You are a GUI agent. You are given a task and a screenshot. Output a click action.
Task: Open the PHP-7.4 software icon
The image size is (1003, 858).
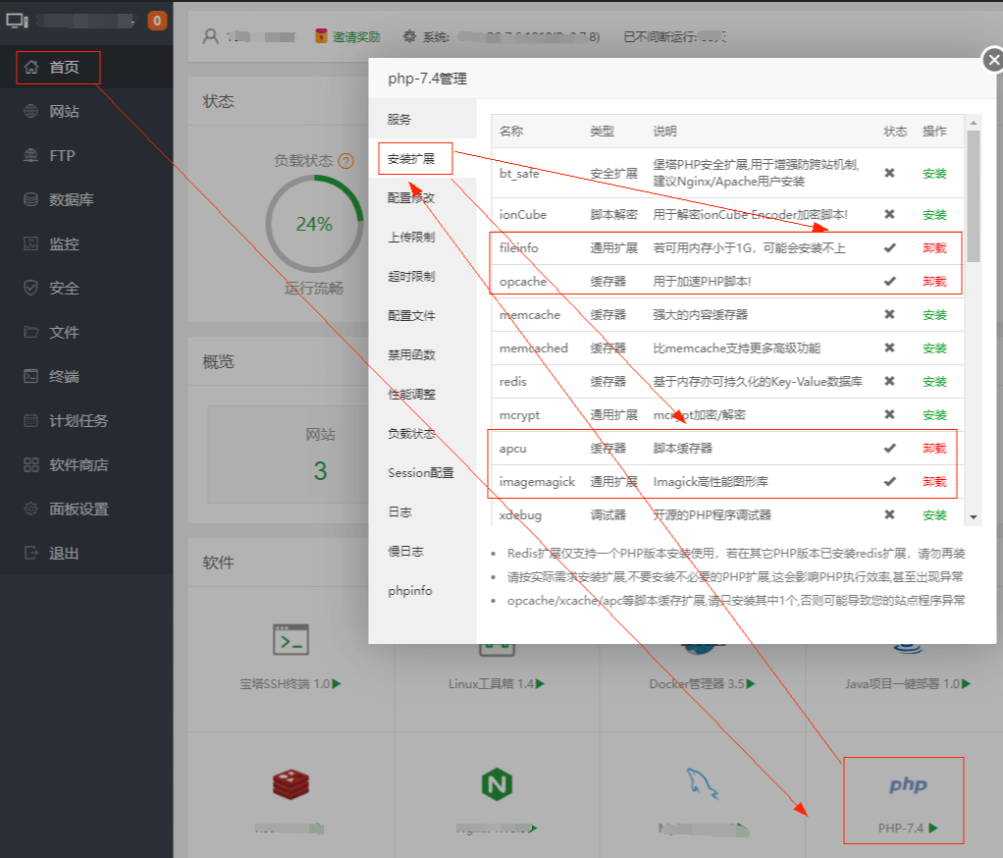pyautogui.click(x=904, y=795)
